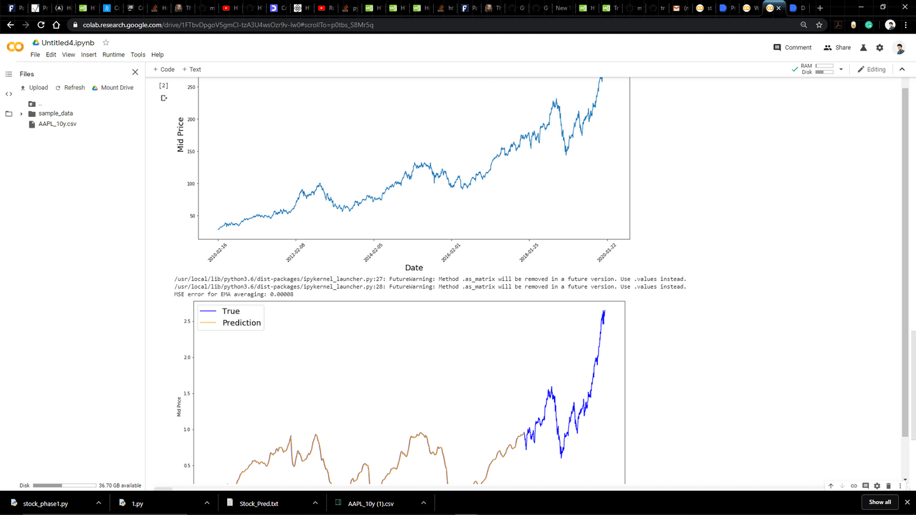Reload the browser page
Screen dimensions: 916x515
point(41,25)
